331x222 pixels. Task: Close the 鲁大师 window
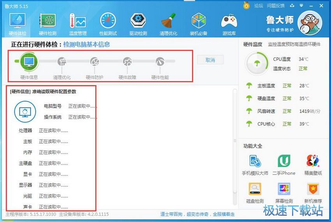click(x=321, y=6)
